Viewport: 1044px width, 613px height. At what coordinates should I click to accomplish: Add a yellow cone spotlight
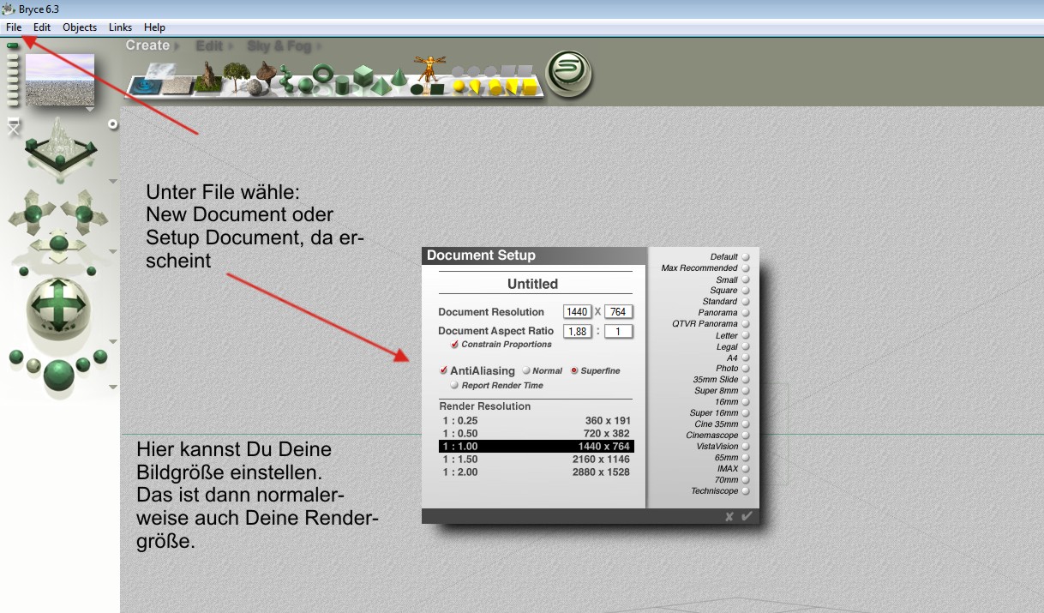click(x=475, y=86)
